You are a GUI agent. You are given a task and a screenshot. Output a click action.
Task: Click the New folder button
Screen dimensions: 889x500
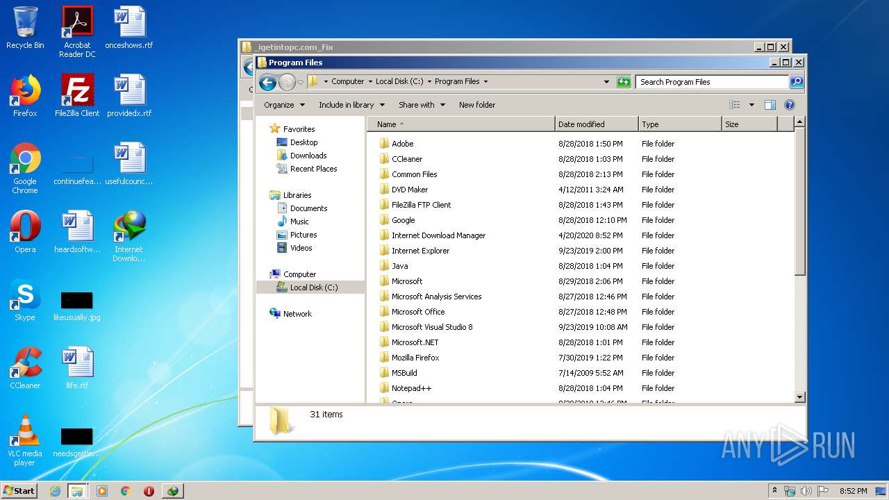tap(477, 105)
